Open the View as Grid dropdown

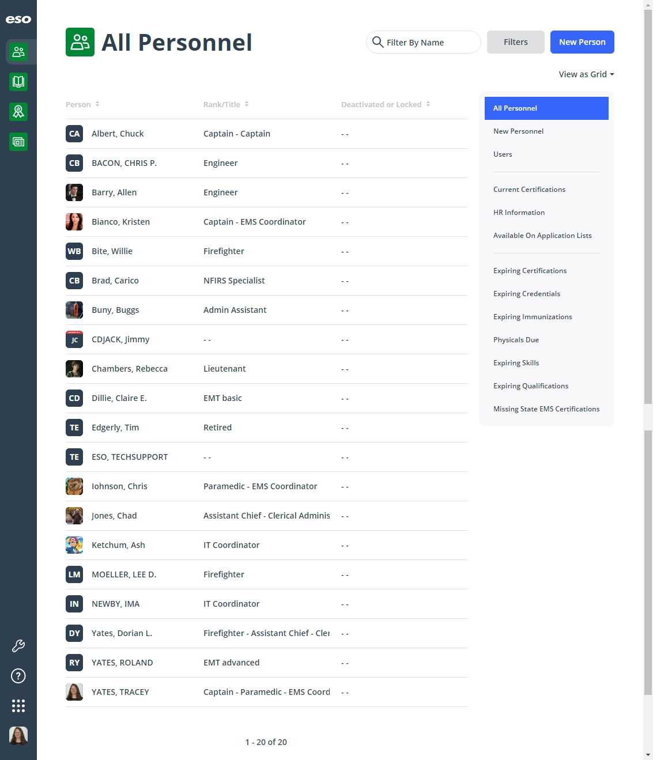[586, 74]
